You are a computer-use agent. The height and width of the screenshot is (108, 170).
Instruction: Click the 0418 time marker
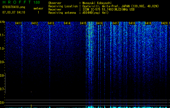(x=132, y=23)
